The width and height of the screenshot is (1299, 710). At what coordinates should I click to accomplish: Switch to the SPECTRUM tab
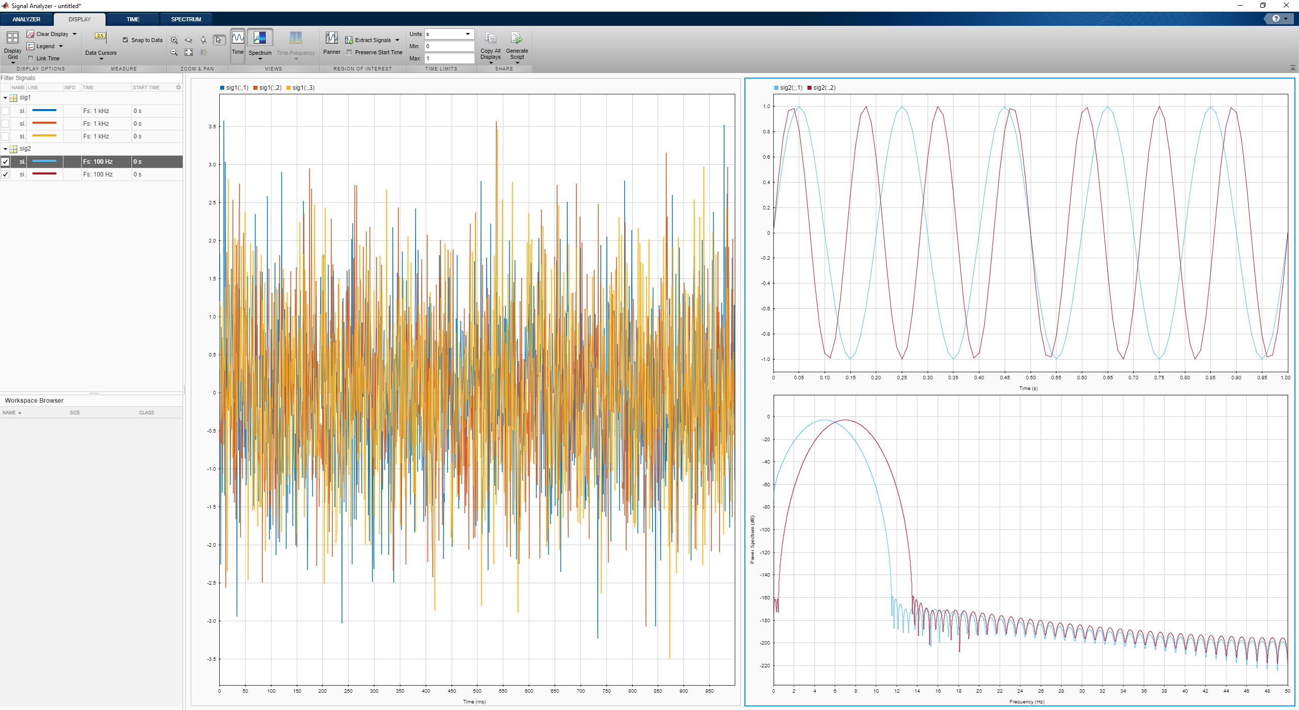pyautogui.click(x=186, y=19)
